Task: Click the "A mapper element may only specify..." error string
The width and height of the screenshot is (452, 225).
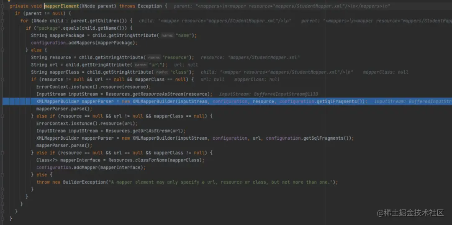Action: pos(221,182)
